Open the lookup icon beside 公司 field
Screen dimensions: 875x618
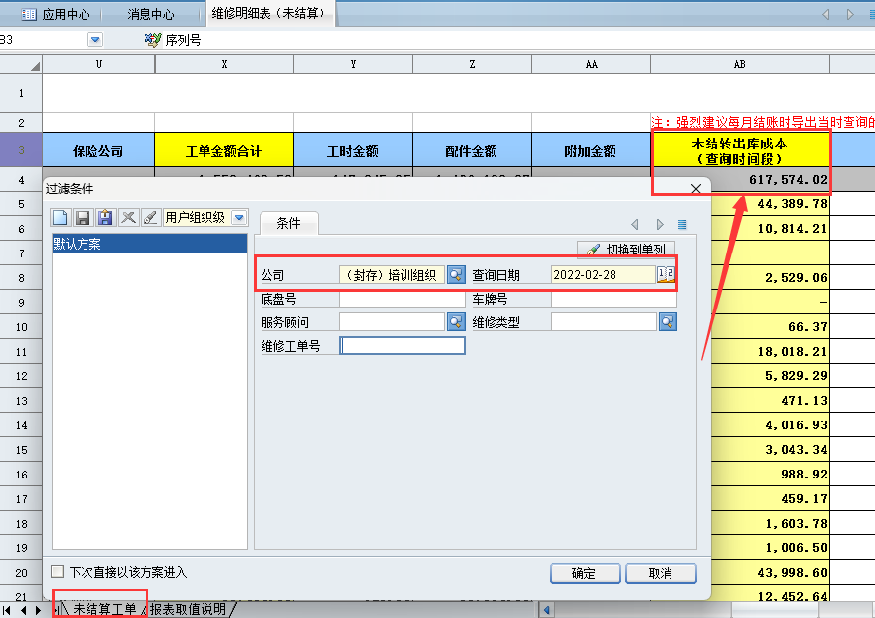[x=456, y=275]
